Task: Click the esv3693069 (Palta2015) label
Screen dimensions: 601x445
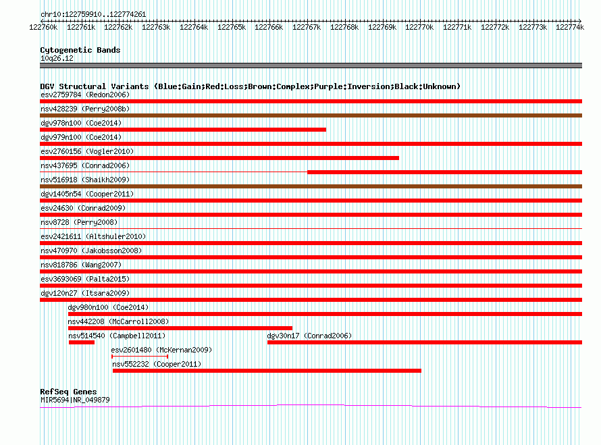Action: (85, 279)
